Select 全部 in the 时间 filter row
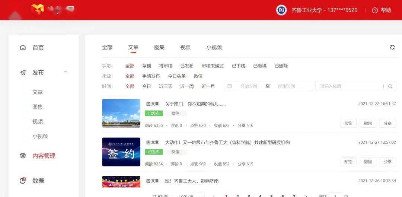Image resolution: width=402 pixels, height=197 pixels. (x=130, y=86)
